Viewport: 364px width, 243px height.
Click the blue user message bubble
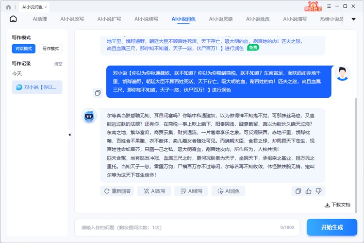pyautogui.click(x=219, y=82)
